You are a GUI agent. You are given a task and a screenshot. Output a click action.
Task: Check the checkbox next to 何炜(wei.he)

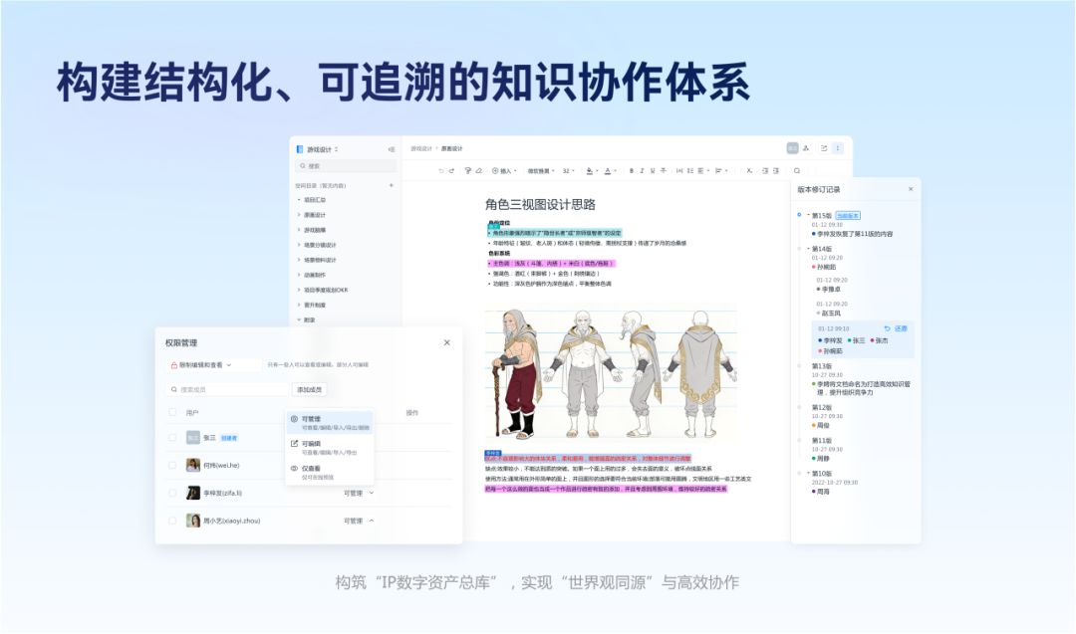(170, 466)
